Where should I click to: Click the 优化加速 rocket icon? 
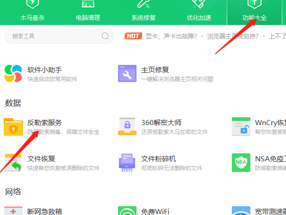tap(199, 4)
